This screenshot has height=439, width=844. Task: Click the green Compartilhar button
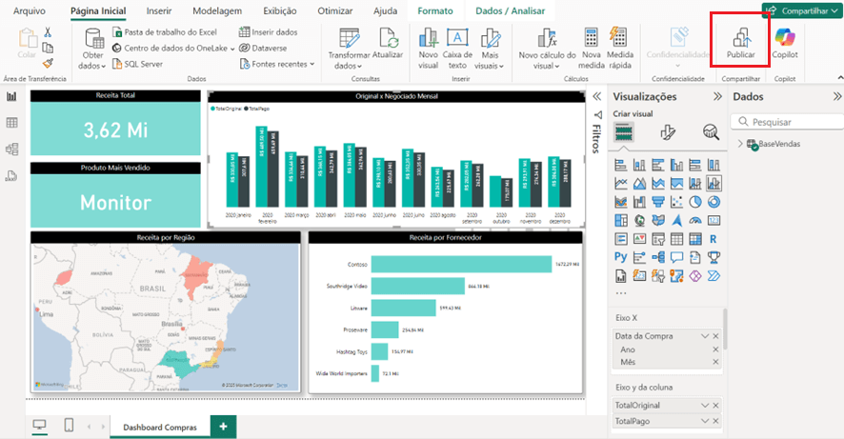pyautogui.click(x=801, y=10)
